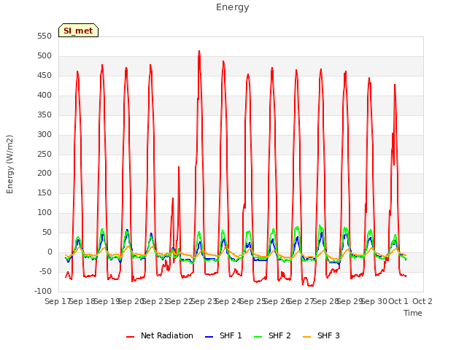
Task: Click the -50 y-axis tick label
Action: [x=45, y=271]
